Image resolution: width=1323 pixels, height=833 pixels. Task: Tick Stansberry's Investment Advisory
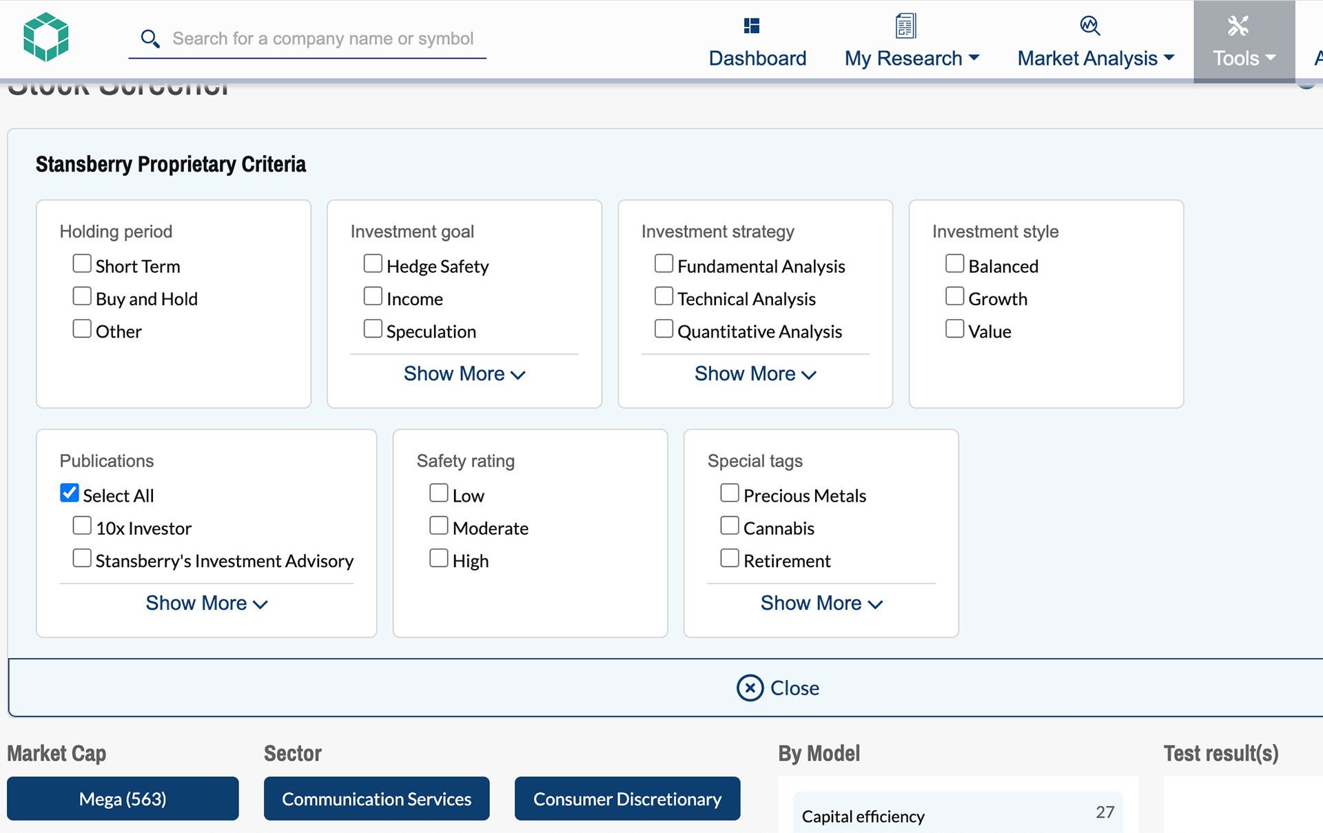(x=82, y=557)
